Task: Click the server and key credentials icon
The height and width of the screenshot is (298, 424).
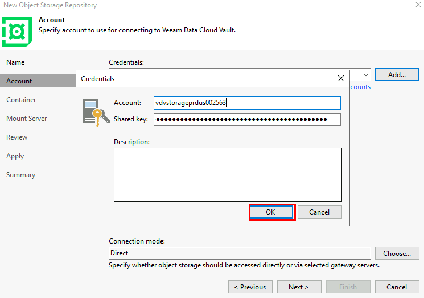Action: (x=96, y=112)
